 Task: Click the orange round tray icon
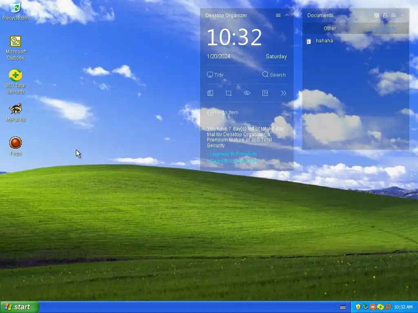[x=373, y=307]
